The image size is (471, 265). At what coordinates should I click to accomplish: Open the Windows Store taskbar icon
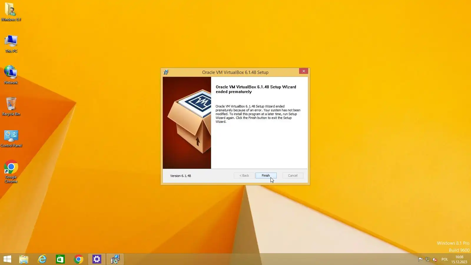60,259
